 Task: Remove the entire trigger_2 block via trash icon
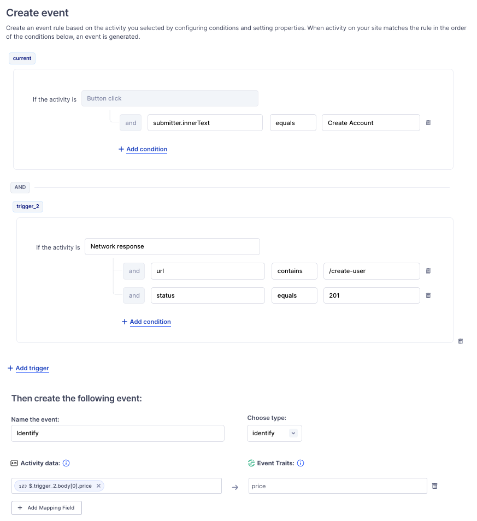click(460, 341)
